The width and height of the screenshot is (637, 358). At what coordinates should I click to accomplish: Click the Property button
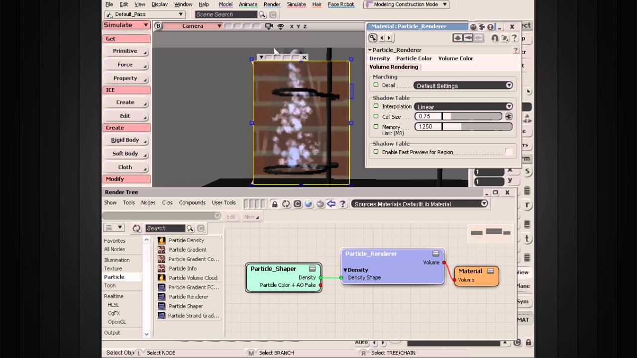click(125, 78)
